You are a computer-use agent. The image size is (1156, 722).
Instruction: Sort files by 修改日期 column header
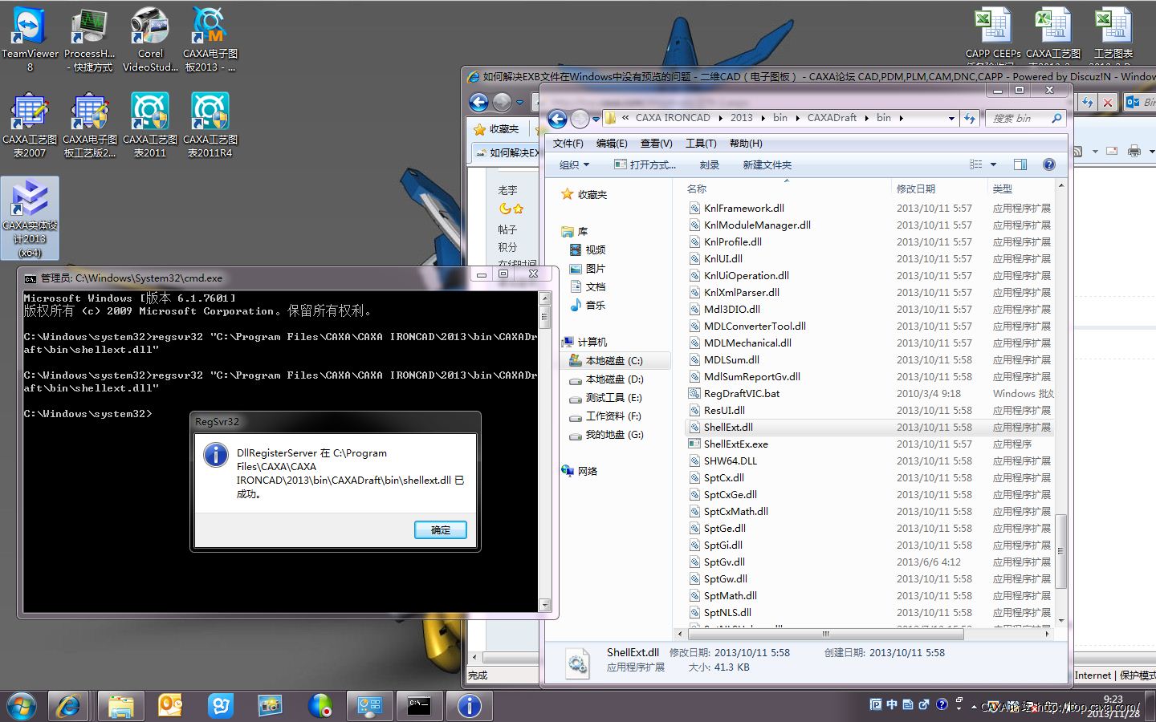[x=916, y=189]
